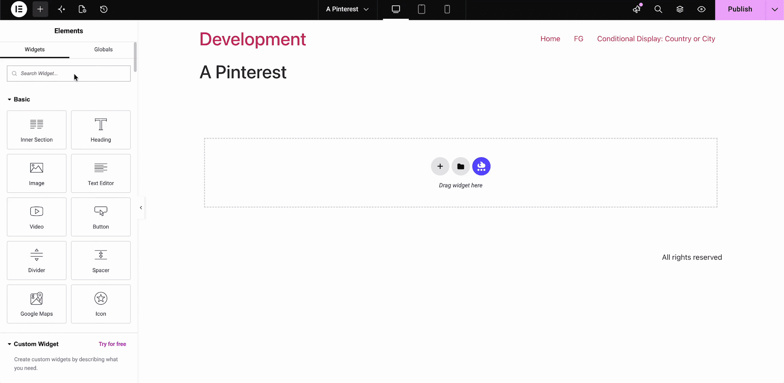Image resolution: width=784 pixels, height=383 pixels.
Task: Open the AI sparkle tool in top bar
Action: (x=61, y=9)
